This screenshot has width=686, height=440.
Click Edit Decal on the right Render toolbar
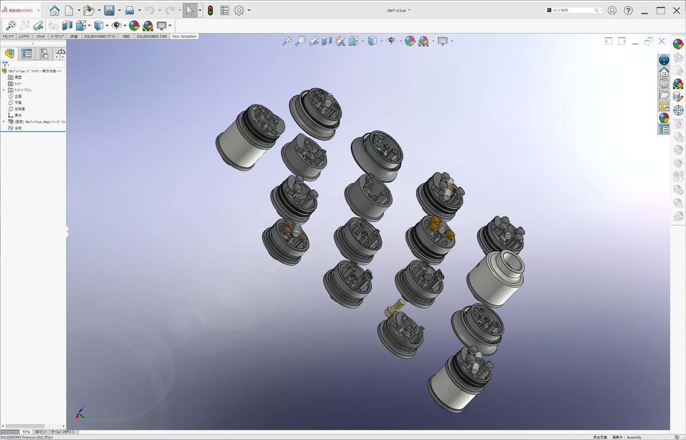tap(678, 97)
